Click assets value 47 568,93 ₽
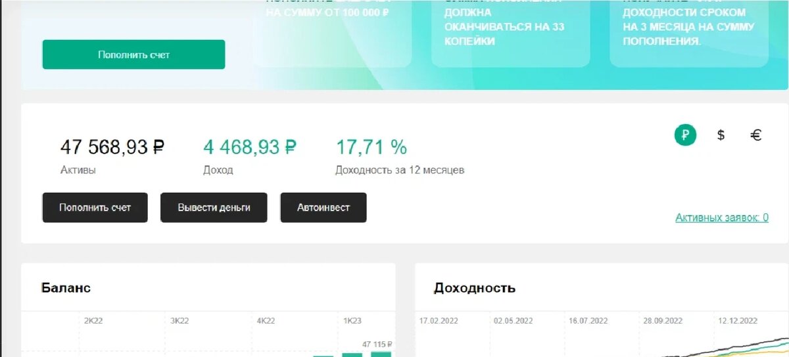This screenshot has width=789, height=357. click(112, 147)
